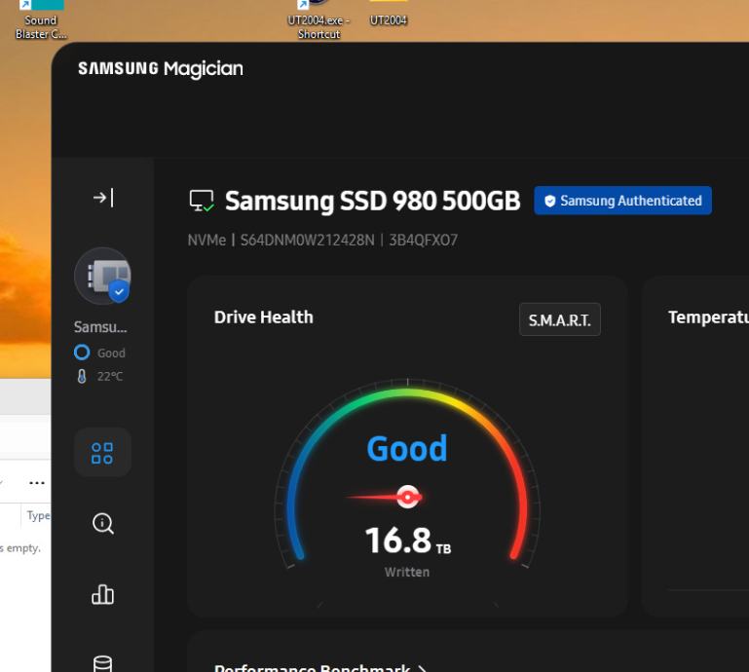Image resolution: width=749 pixels, height=672 pixels.
Task: Collapse the sidebar with the arrow icon
Action: point(102,198)
